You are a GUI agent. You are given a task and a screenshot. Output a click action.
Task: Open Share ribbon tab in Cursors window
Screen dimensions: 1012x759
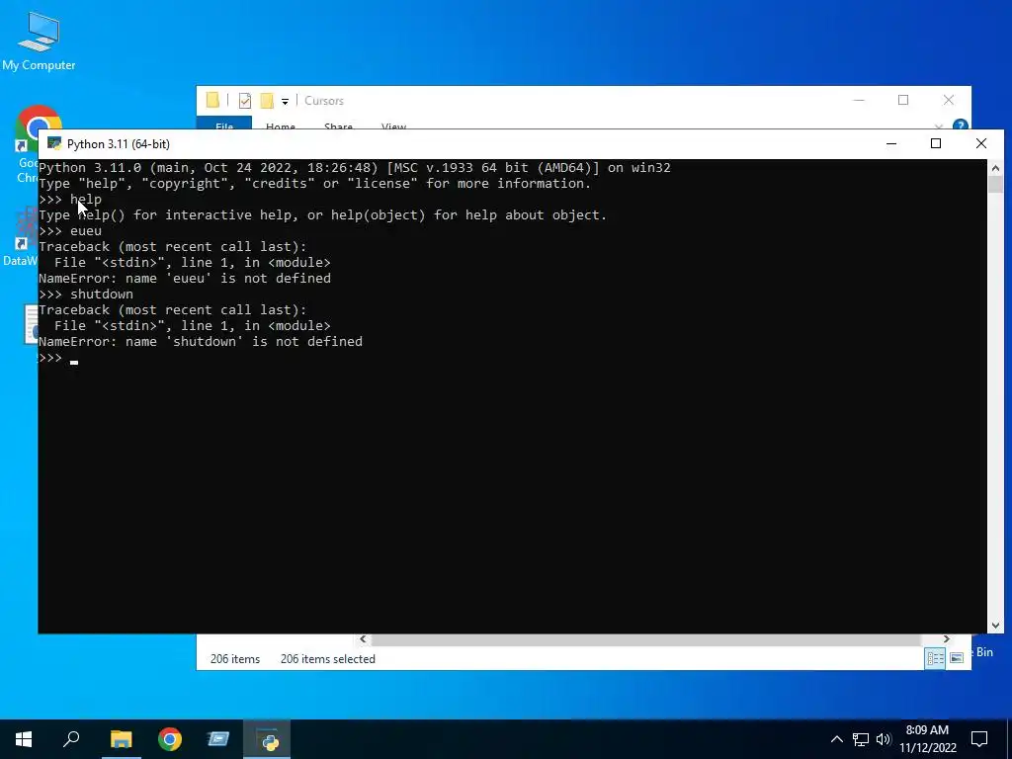coord(338,126)
